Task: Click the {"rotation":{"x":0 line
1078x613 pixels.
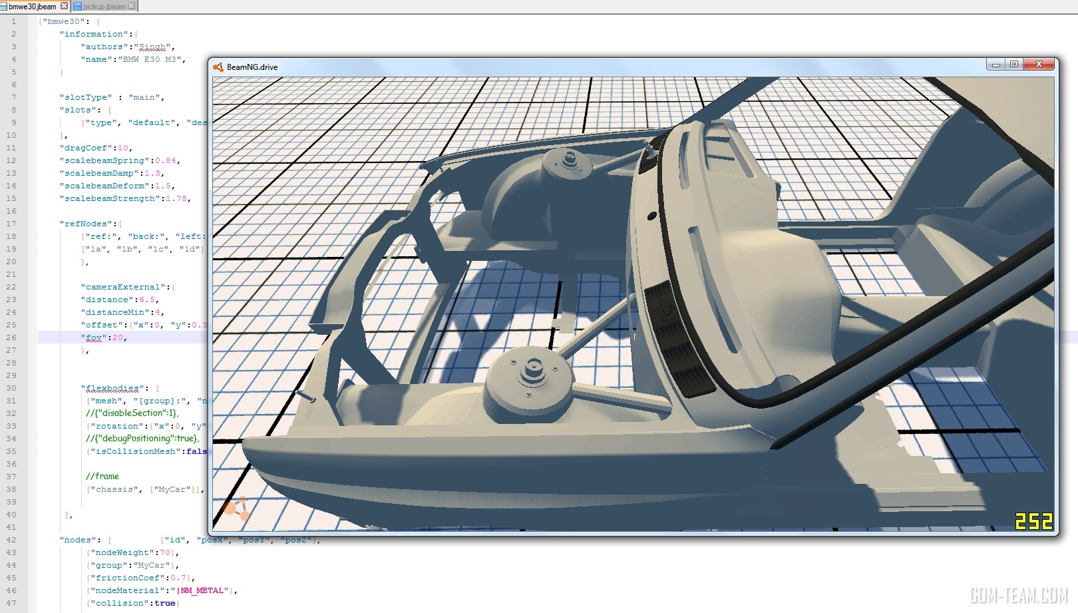Action: point(146,426)
